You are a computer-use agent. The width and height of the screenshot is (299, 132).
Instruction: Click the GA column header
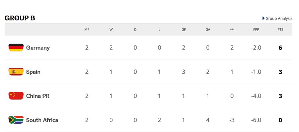coord(208,30)
